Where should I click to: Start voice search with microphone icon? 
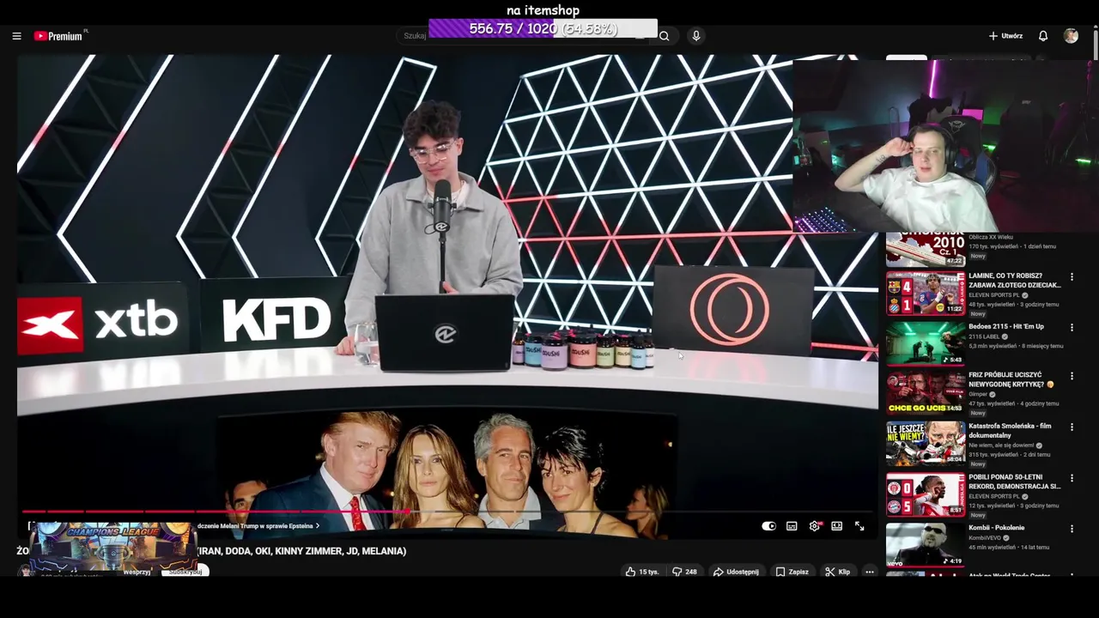coord(696,36)
